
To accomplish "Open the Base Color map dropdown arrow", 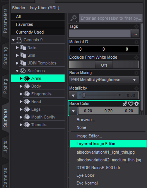I will pos(73,111).
